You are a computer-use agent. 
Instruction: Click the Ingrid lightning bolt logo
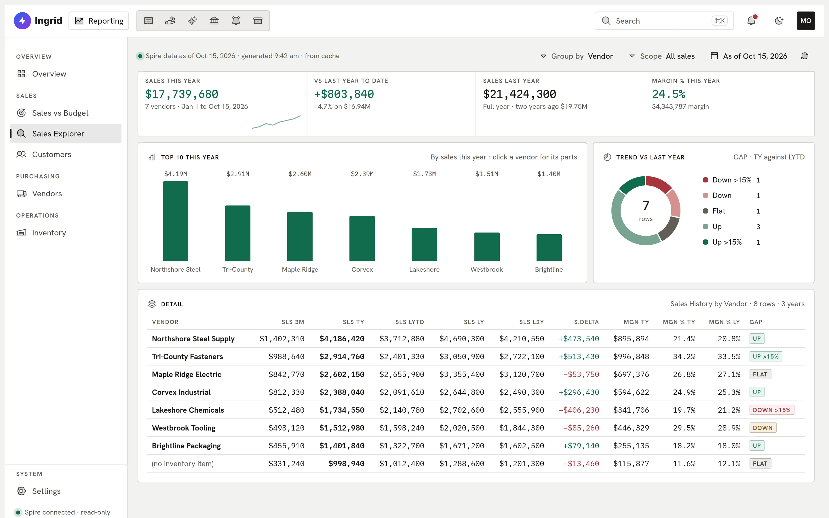22,21
